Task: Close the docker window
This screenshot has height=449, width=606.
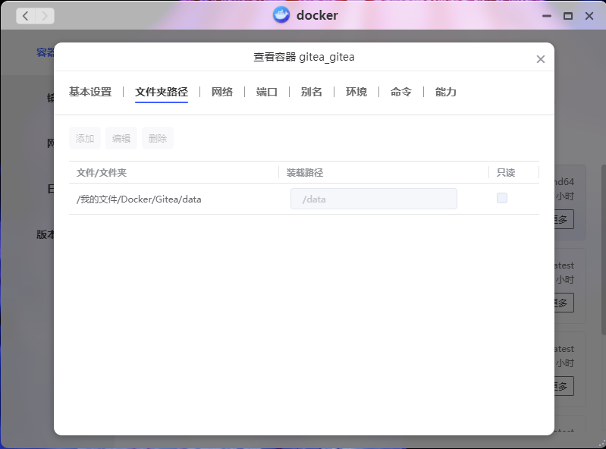Action: (x=589, y=16)
